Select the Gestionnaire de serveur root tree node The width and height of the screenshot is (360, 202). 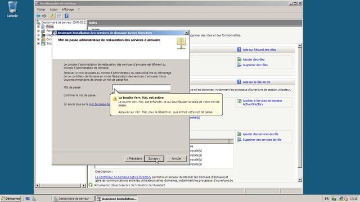click(x=64, y=22)
